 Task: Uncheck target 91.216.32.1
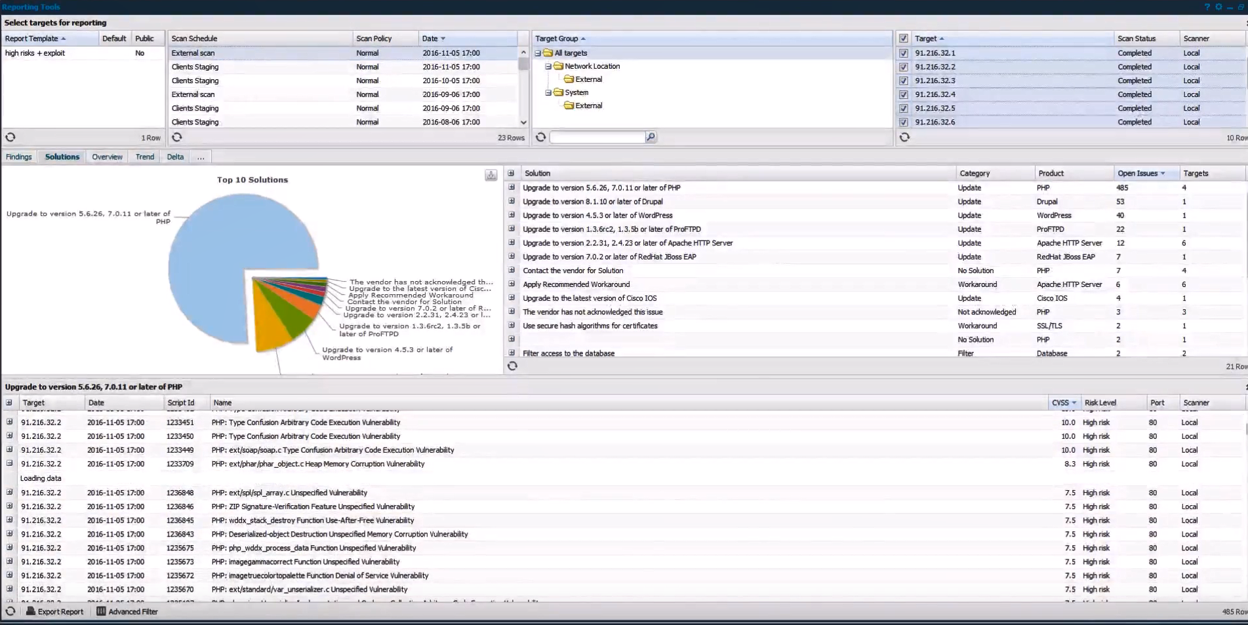[903, 53]
